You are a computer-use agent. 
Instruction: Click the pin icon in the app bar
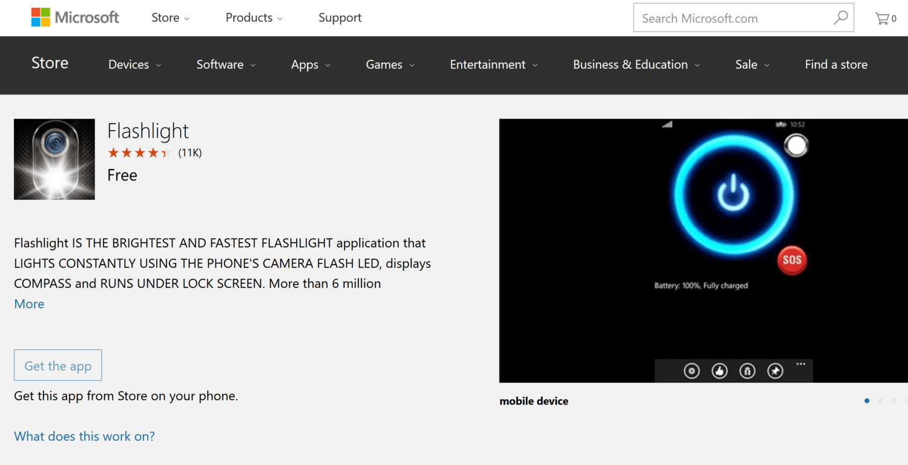[775, 371]
